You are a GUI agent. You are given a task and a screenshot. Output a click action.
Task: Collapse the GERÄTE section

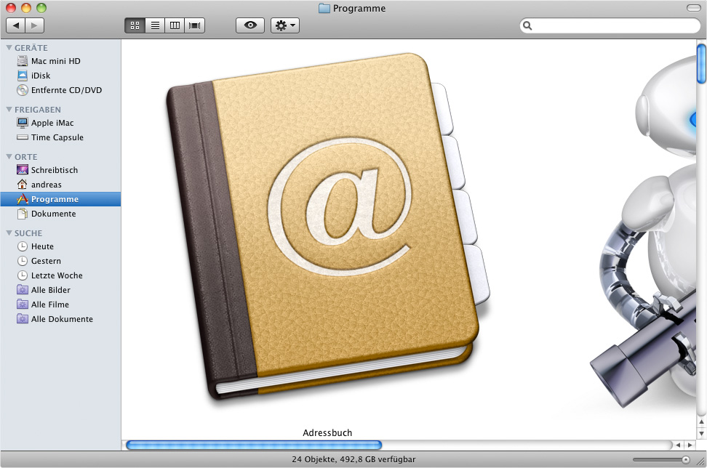(x=9, y=47)
